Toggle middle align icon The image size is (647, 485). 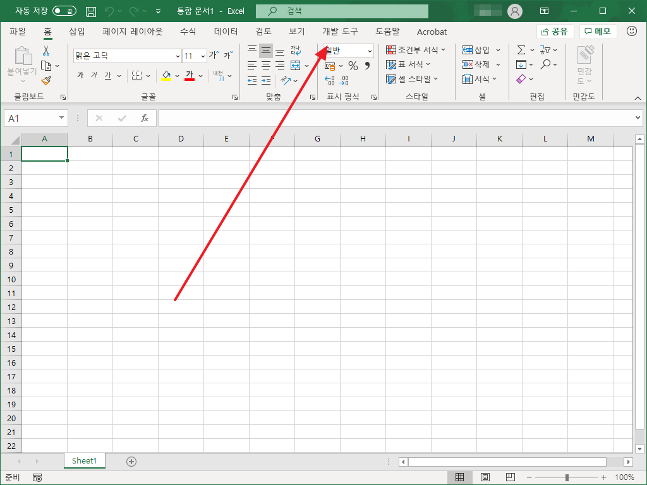point(266,51)
